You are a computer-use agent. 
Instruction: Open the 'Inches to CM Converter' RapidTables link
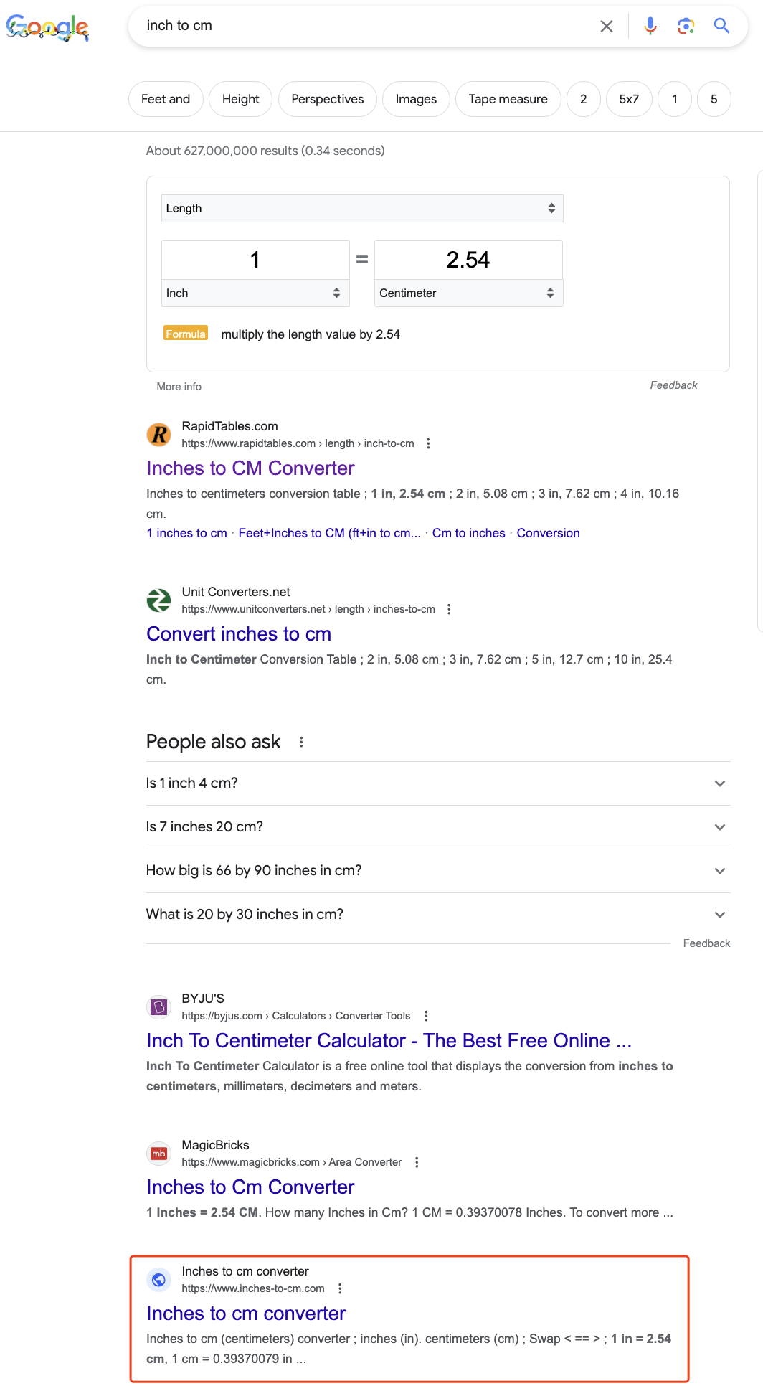(x=250, y=468)
